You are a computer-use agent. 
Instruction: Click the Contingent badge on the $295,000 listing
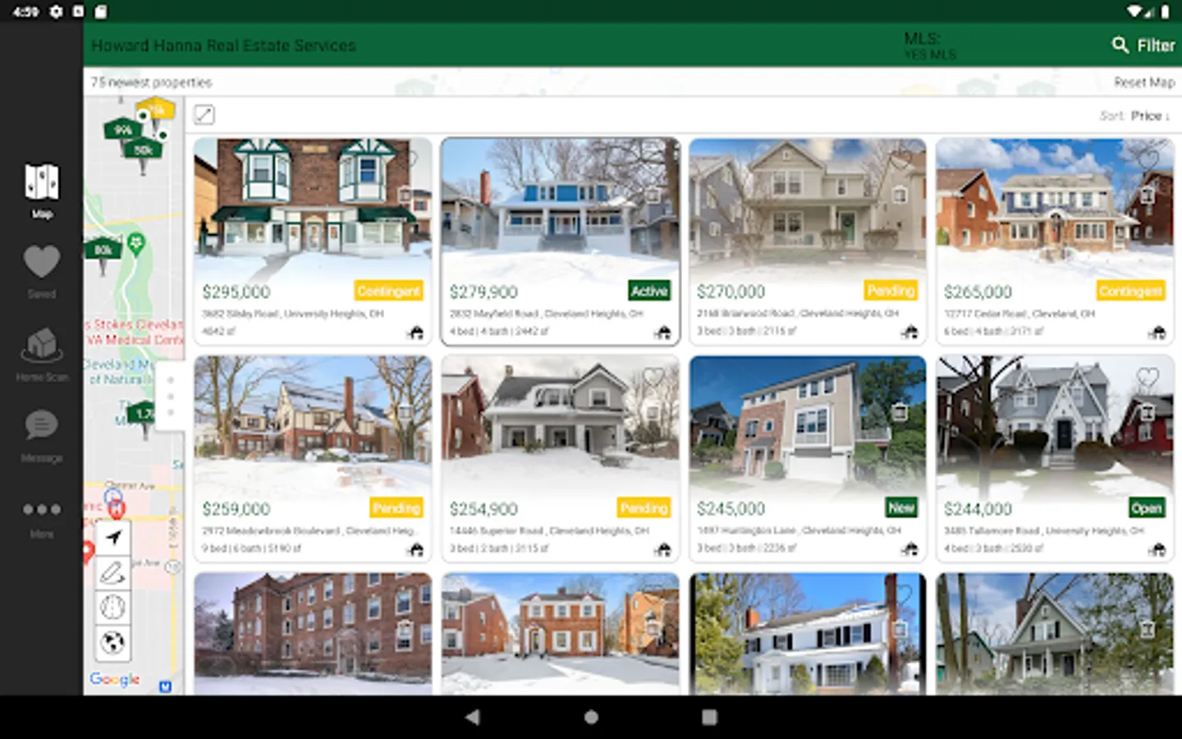tap(389, 291)
